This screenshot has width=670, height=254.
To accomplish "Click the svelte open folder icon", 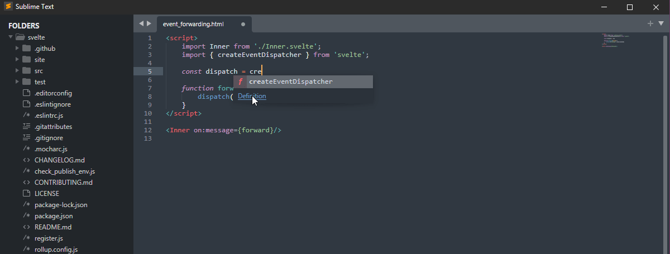I will (x=20, y=37).
